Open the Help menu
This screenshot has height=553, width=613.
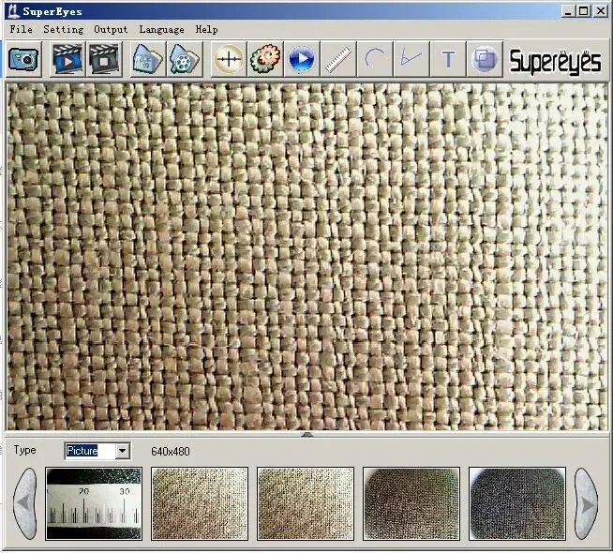[206, 29]
